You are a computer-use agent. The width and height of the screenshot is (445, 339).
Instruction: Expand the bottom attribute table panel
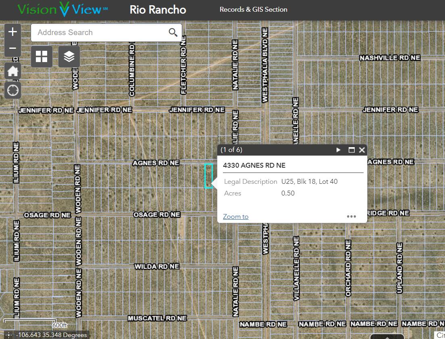click(387, 337)
